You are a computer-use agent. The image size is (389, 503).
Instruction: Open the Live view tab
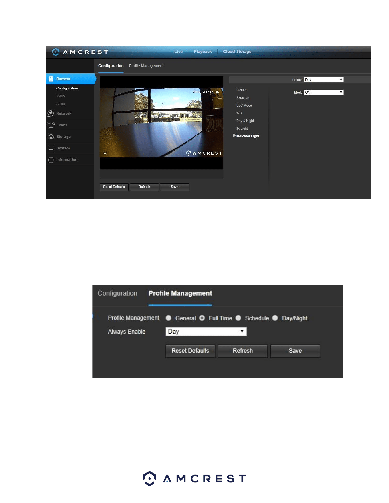[x=178, y=51]
